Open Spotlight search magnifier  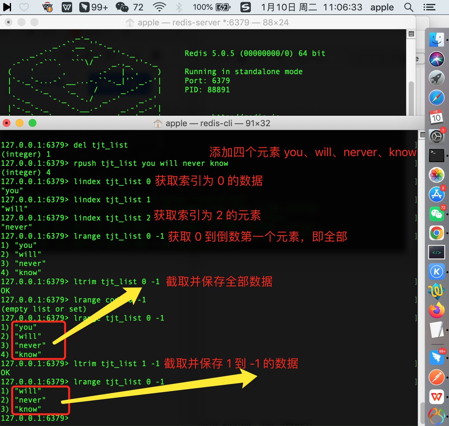pyautogui.click(x=409, y=7)
